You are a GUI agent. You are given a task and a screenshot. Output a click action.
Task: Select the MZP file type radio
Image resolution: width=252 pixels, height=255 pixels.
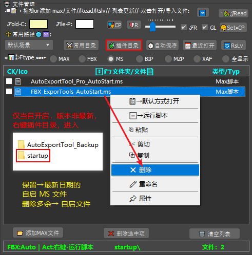[168, 59]
